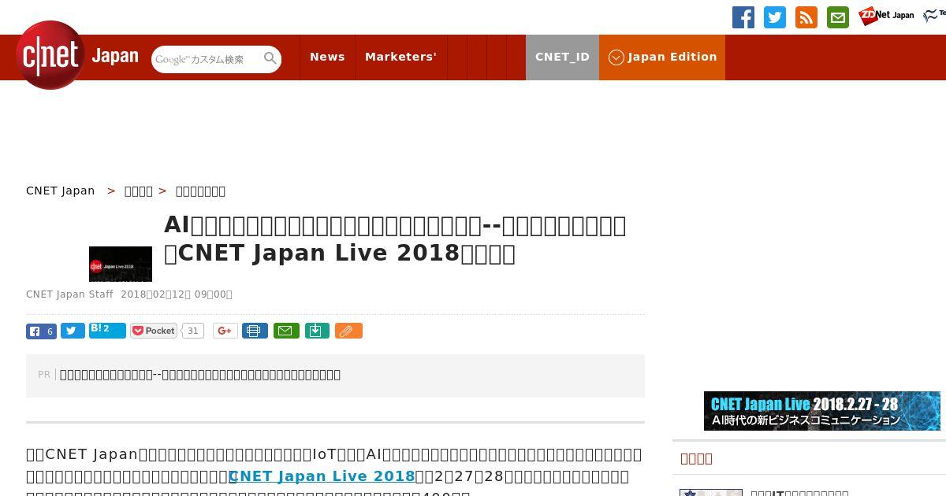Open the second breadcrumb category link
Screen dimensions: 946x496
(139, 191)
